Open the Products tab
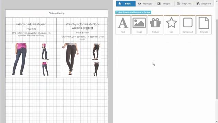 (x=145, y=4)
